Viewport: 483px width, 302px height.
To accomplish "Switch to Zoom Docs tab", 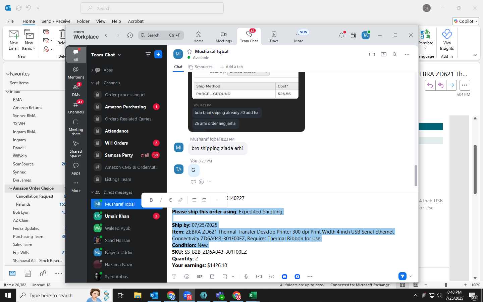I will pos(274,37).
